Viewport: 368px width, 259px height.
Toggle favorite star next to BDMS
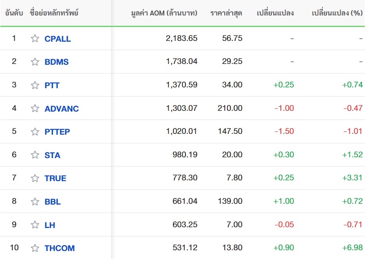tap(35, 62)
